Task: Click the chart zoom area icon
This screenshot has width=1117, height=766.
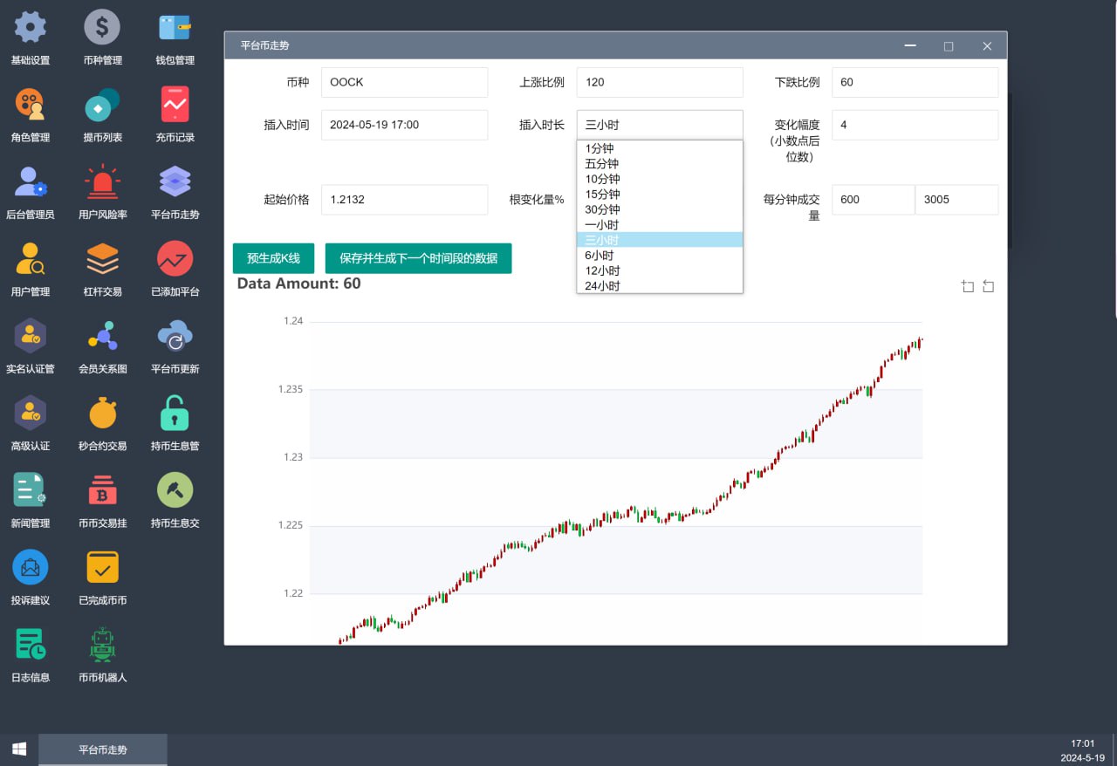Action: click(968, 286)
